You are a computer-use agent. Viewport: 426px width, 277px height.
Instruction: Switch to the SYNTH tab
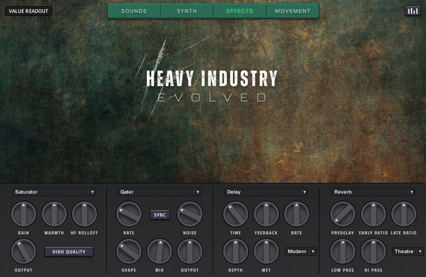tap(186, 11)
